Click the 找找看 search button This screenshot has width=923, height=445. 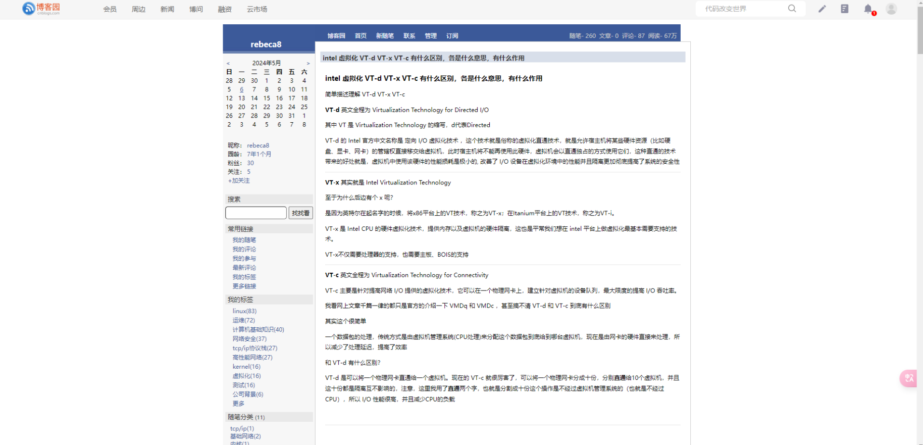point(301,213)
